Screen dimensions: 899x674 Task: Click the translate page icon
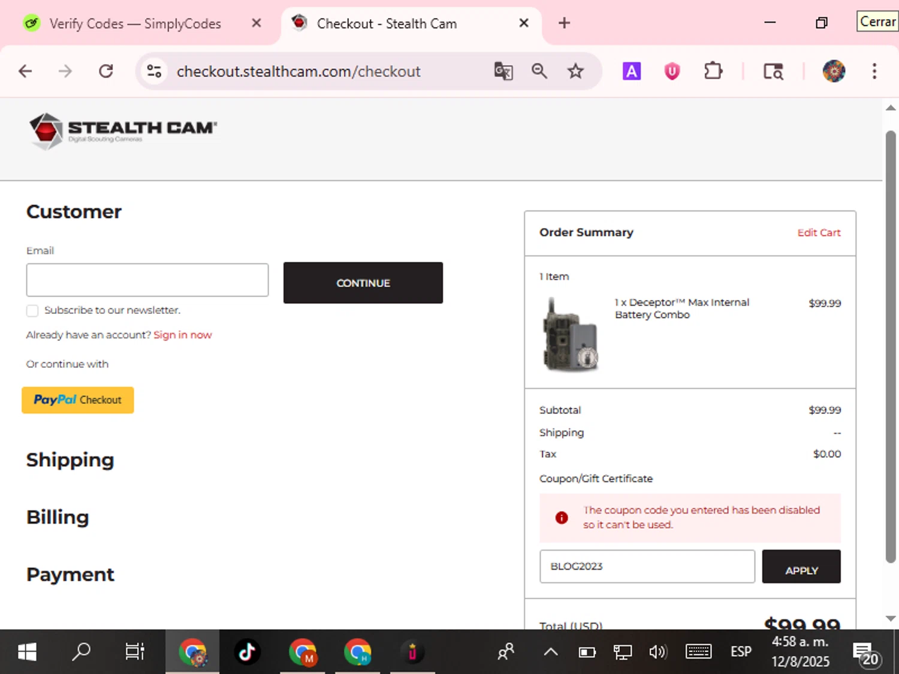(x=503, y=71)
